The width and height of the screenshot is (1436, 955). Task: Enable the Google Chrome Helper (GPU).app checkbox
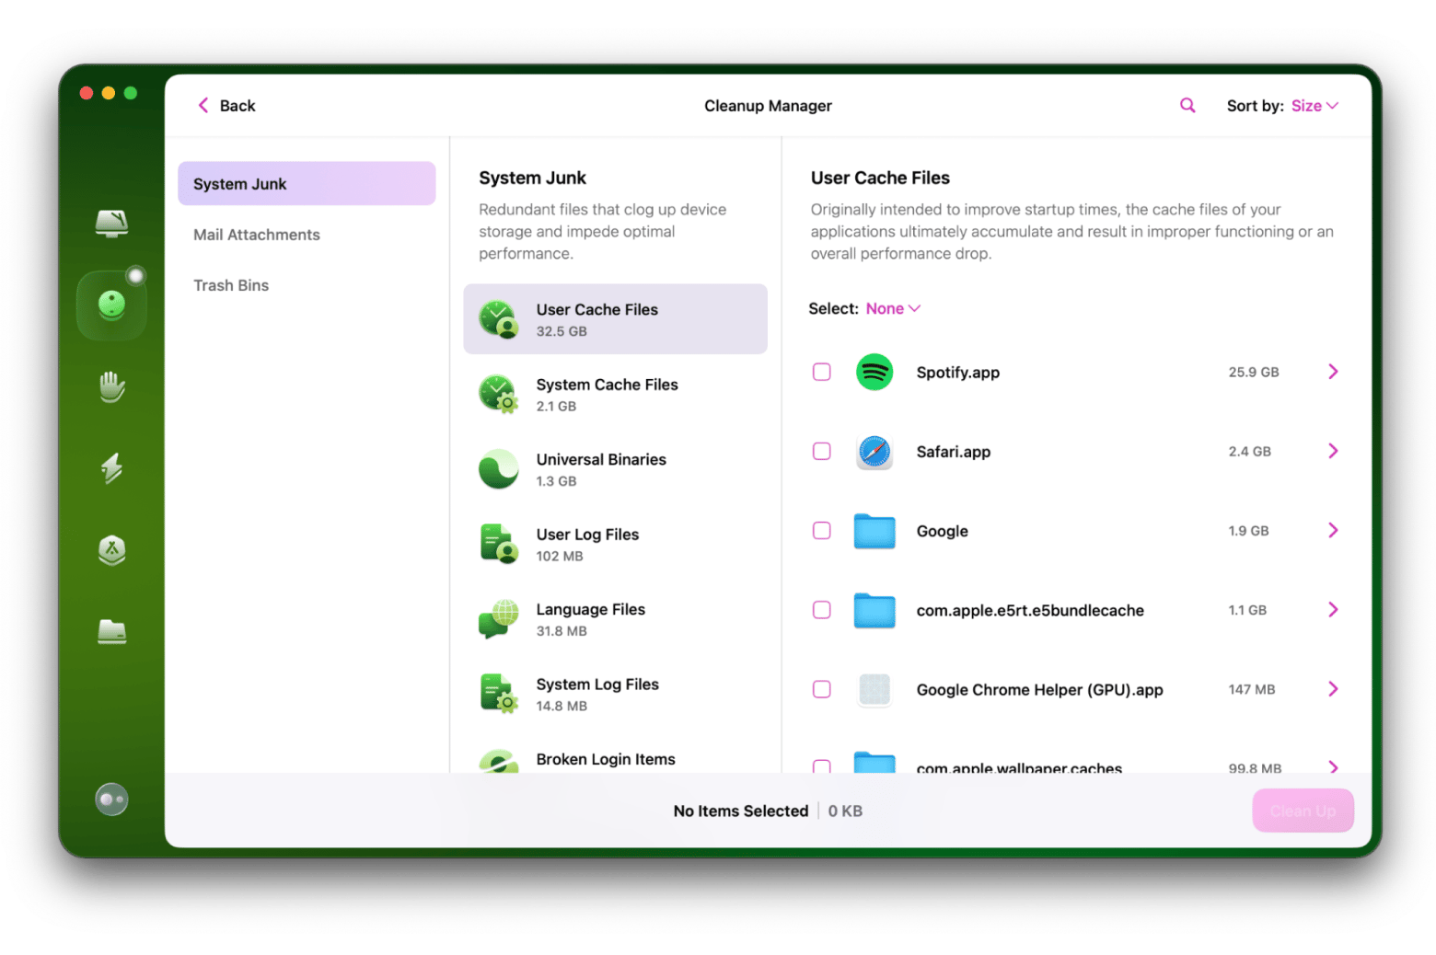822,689
